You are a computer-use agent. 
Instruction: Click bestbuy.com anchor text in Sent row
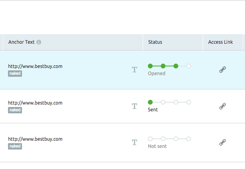click(x=35, y=103)
